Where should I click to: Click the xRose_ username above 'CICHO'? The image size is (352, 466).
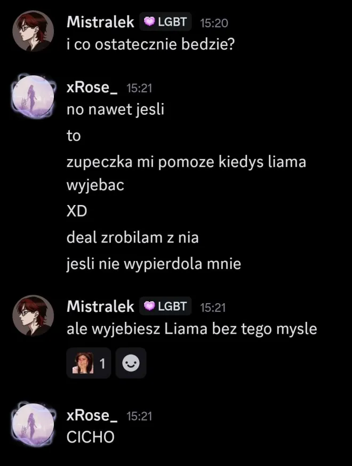[92, 415]
